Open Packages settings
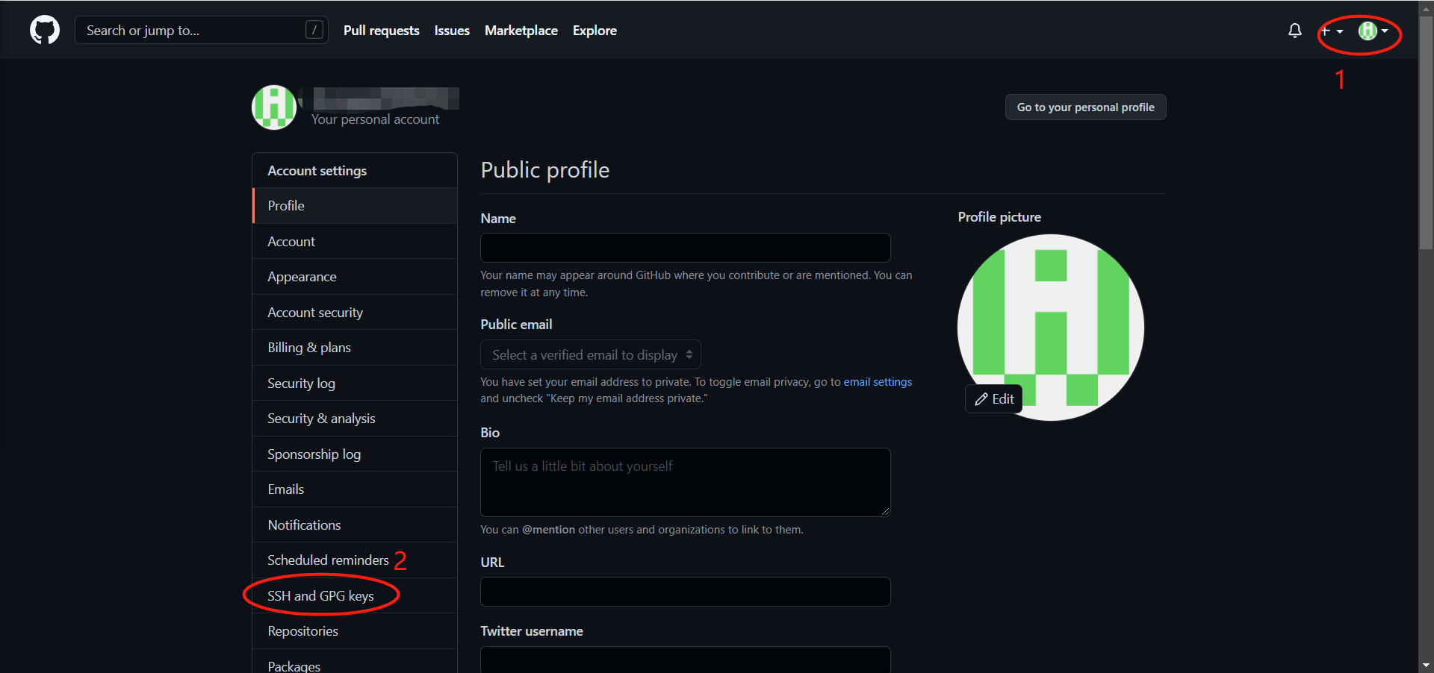Screen dimensions: 1434x673 (355, 663)
